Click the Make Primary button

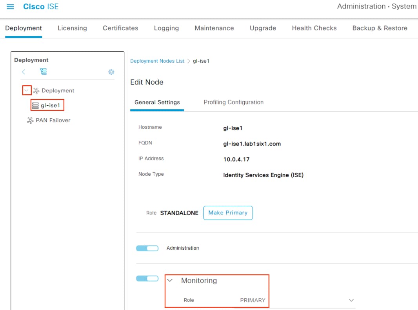coord(228,213)
